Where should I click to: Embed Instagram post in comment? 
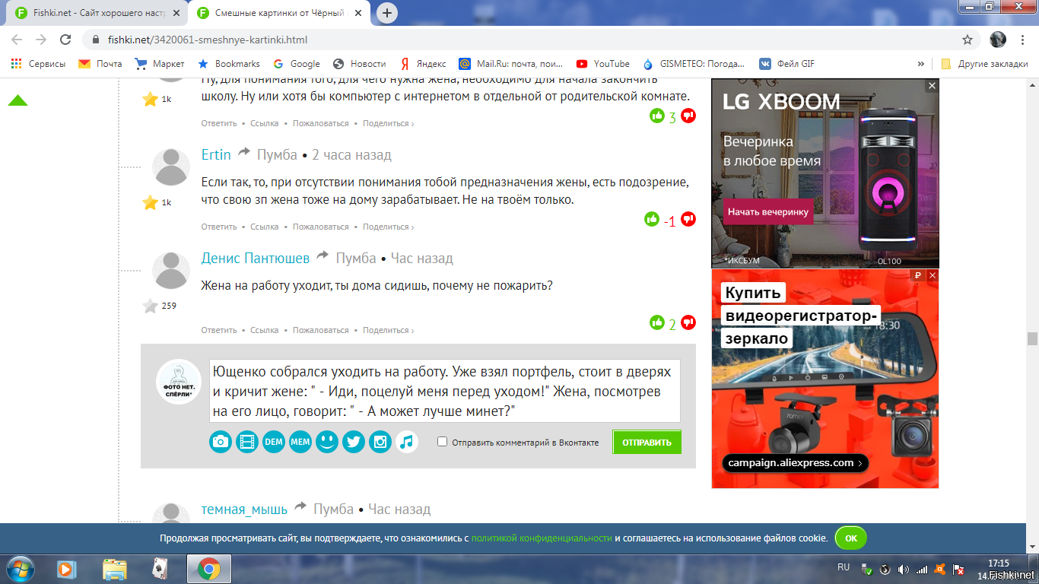click(x=380, y=442)
